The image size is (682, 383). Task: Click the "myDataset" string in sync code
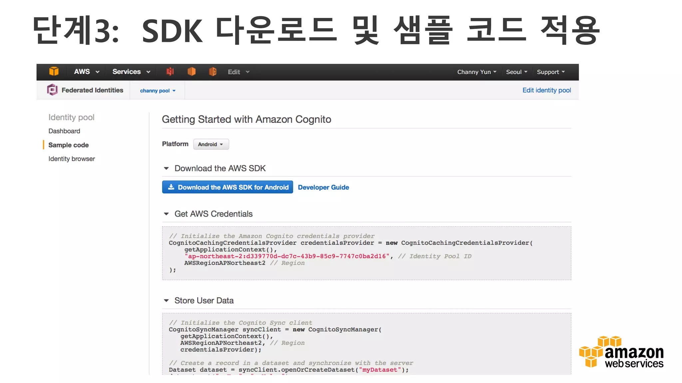click(x=380, y=370)
